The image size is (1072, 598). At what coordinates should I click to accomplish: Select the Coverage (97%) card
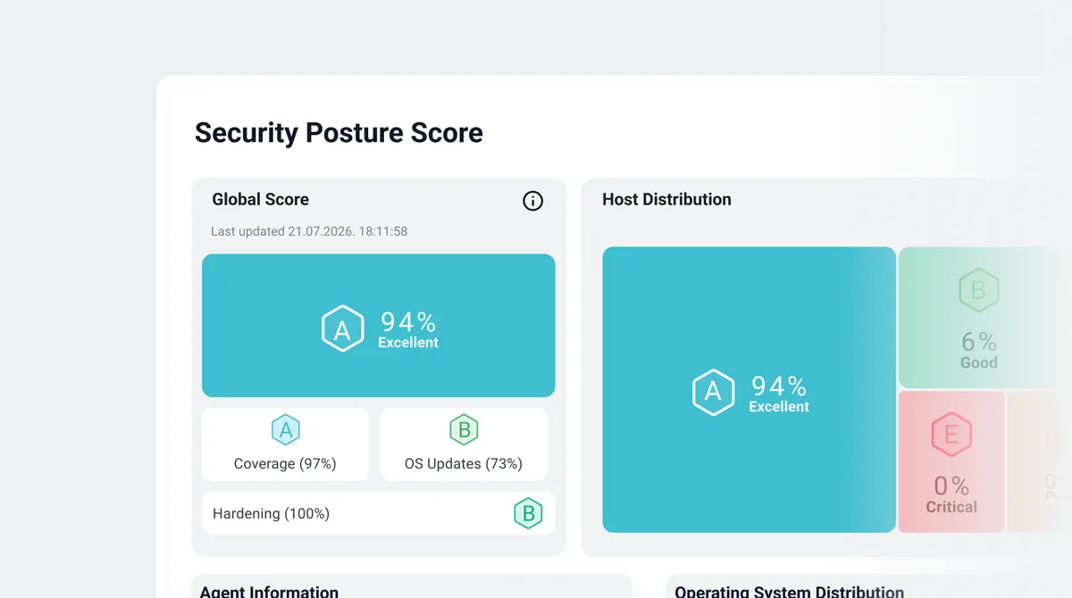pyautogui.click(x=286, y=444)
